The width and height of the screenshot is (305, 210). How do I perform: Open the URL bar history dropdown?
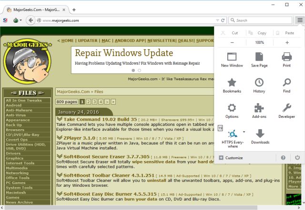pyautogui.click(x=217, y=20)
